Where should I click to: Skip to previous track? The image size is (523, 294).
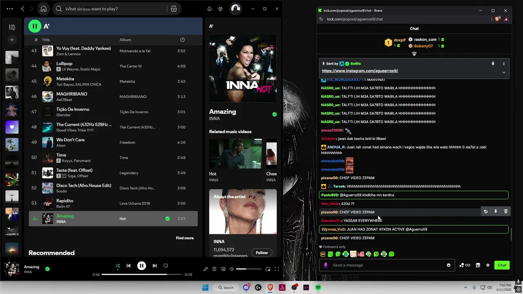128,265
